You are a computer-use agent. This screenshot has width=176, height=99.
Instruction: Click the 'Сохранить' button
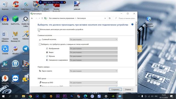click(x=115, y=89)
